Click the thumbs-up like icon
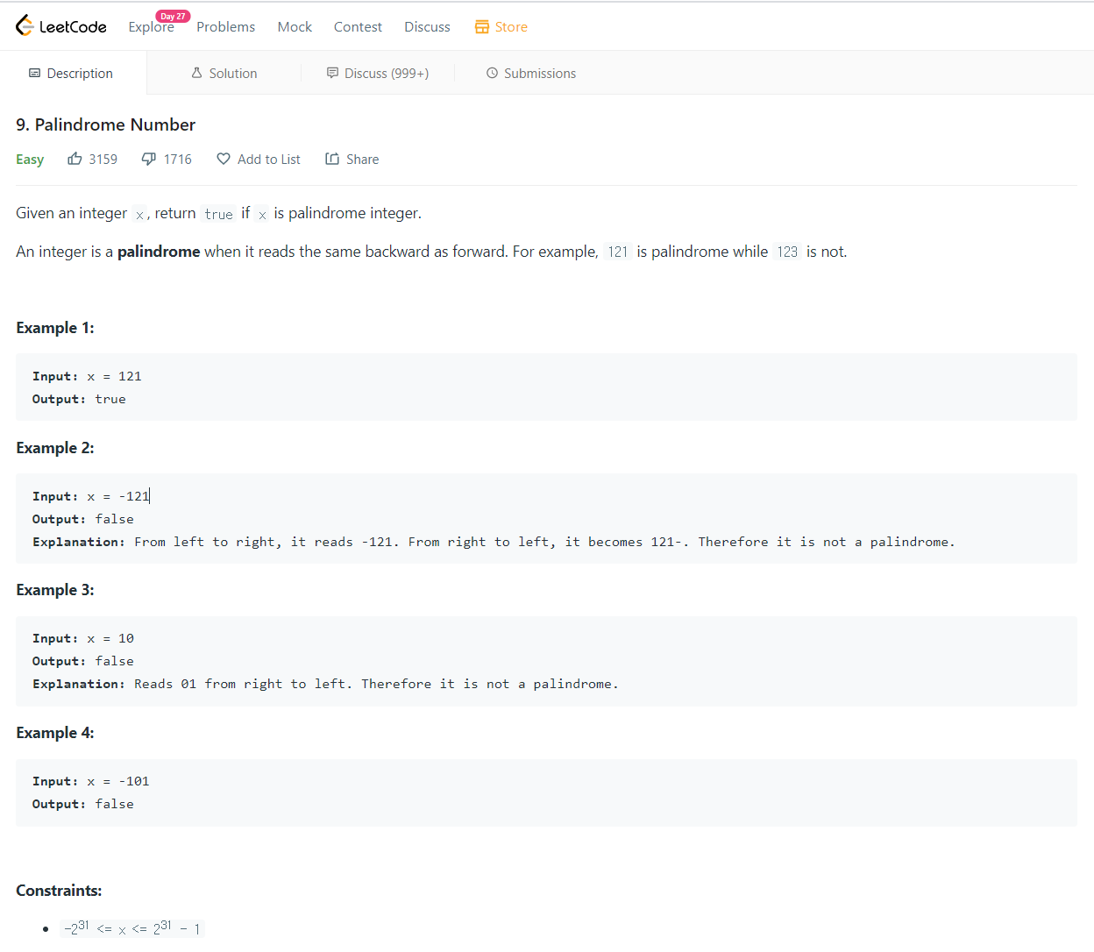 click(75, 159)
